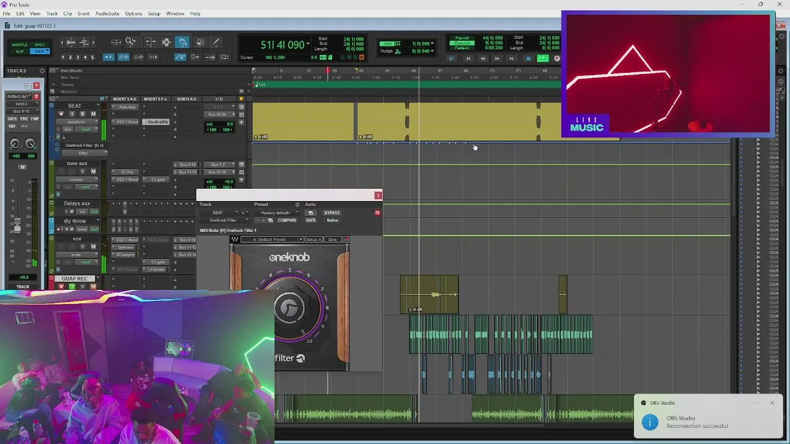Open the Nudge value dropdown
Image resolution: width=790 pixels, height=444 pixels.
click(432, 51)
